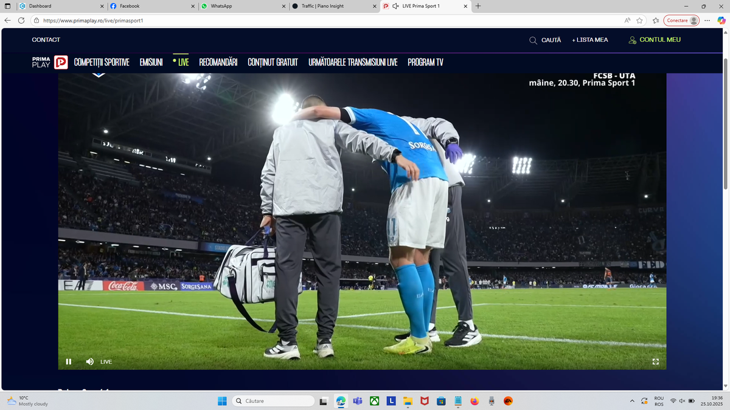Image resolution: width=730 pixels, height=410 pixels.
Task: Unmute the system tray speaker
Action: 681,400
